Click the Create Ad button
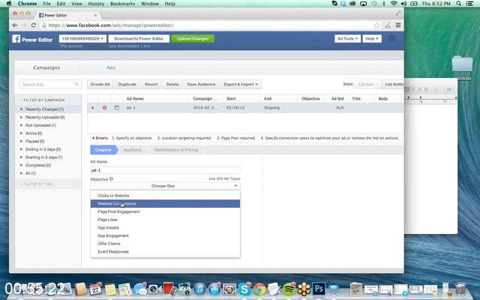The width and height of the screenshot is (480, 300). coord(100,84)
